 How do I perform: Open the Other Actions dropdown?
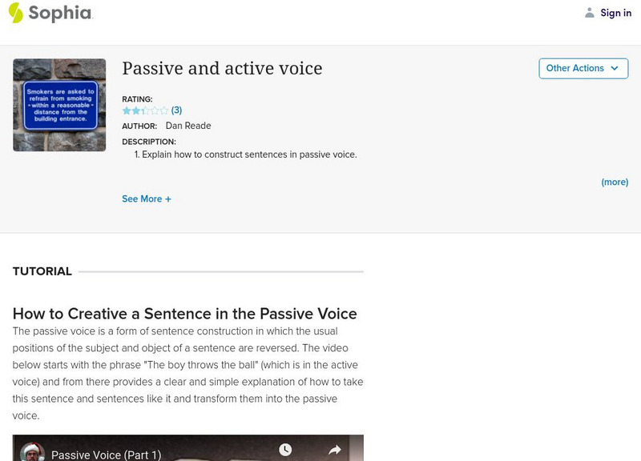click(x=583, y=69)
